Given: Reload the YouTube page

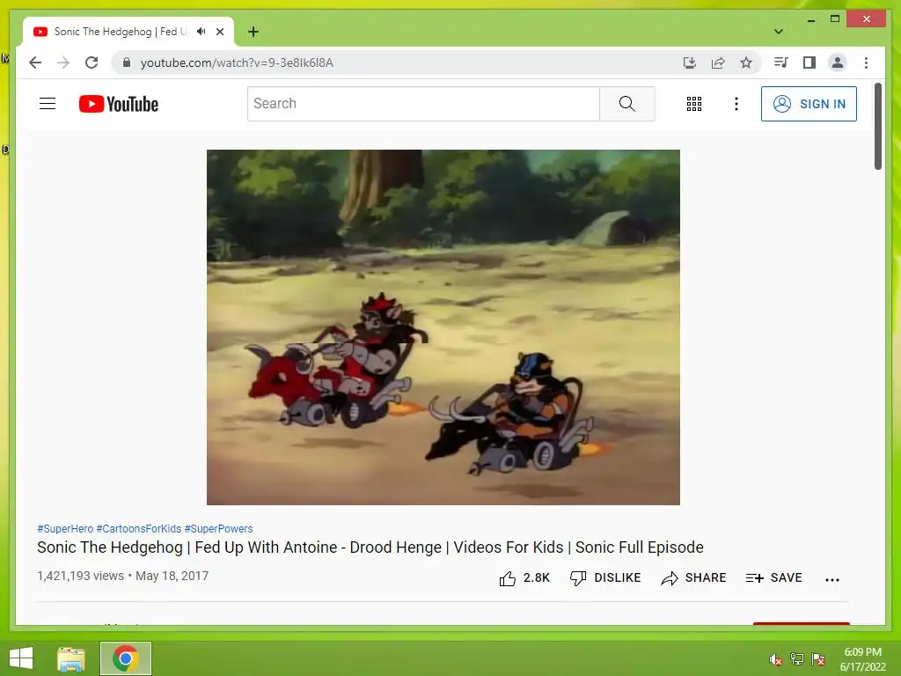Looking at the screenshot, I should point(92,62).
